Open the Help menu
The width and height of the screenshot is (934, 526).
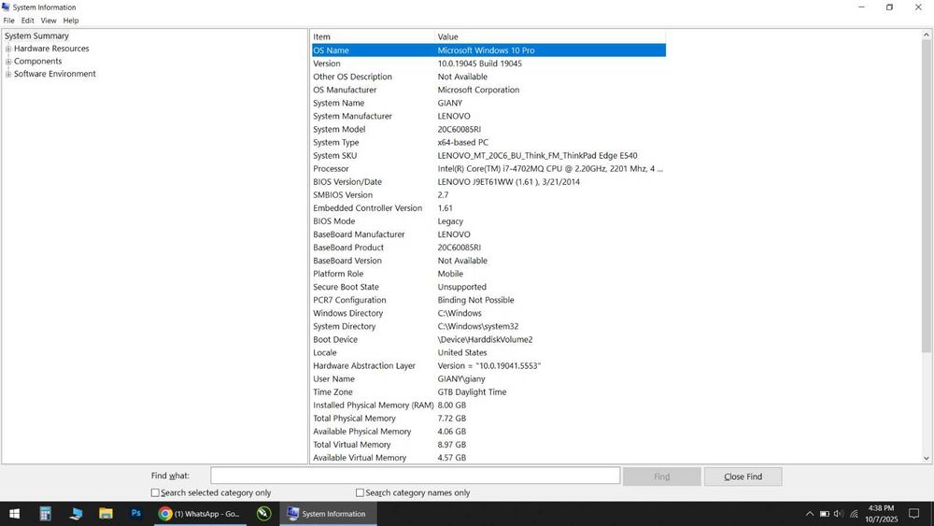pos(71,21)
